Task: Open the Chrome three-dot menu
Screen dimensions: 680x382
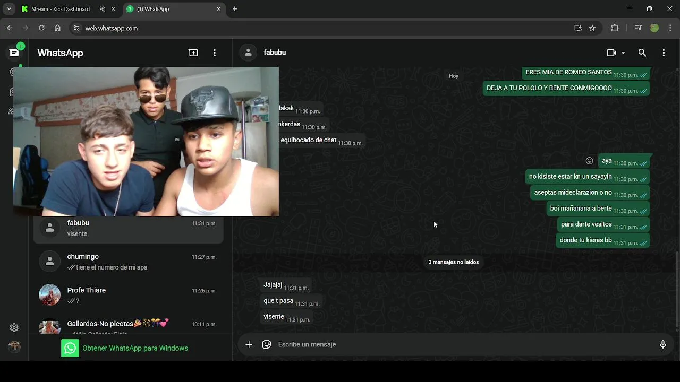Action: point(670,28)
